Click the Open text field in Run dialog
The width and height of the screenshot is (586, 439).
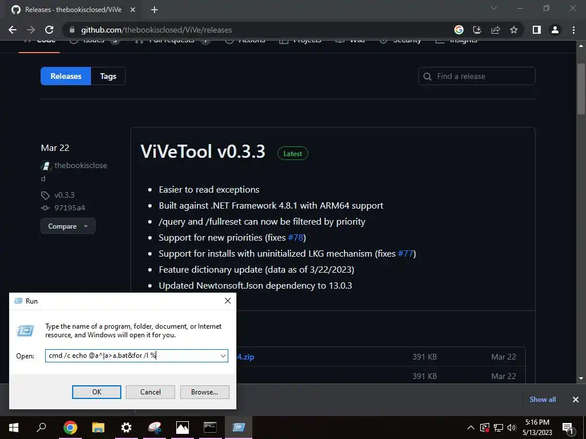click(x=132, y=356)
